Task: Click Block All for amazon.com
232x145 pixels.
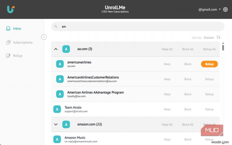Action: tap(188, 125)
